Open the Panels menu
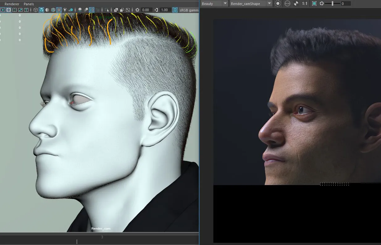The height and width of the screenshot is (245, 381). [x=29, y=4]
